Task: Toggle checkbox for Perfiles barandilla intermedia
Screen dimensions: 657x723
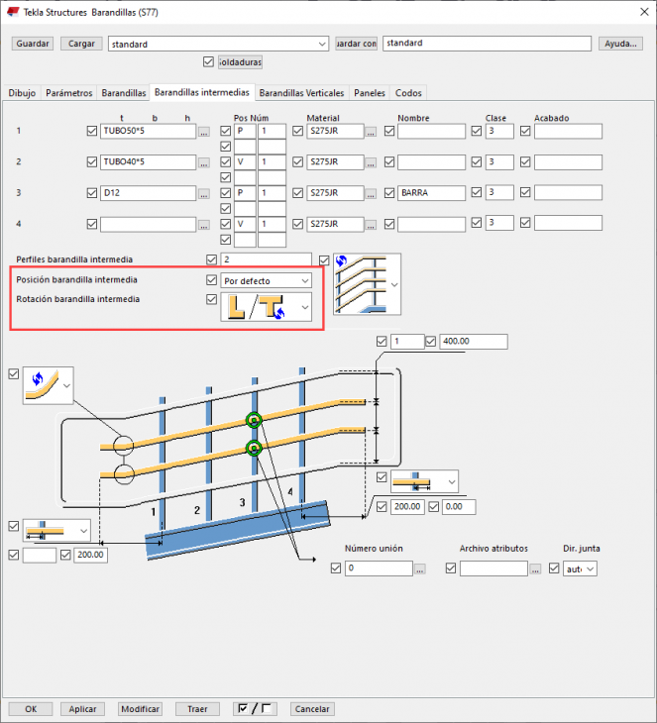Action: coord(212,259)
